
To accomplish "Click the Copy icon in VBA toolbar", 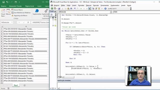I will [65, 8].
